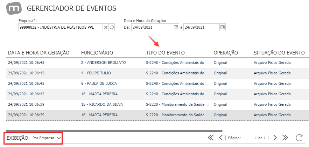
Task: Click 16 - MARTA PEREIRA in the S-2220 row
Action: 99,115
